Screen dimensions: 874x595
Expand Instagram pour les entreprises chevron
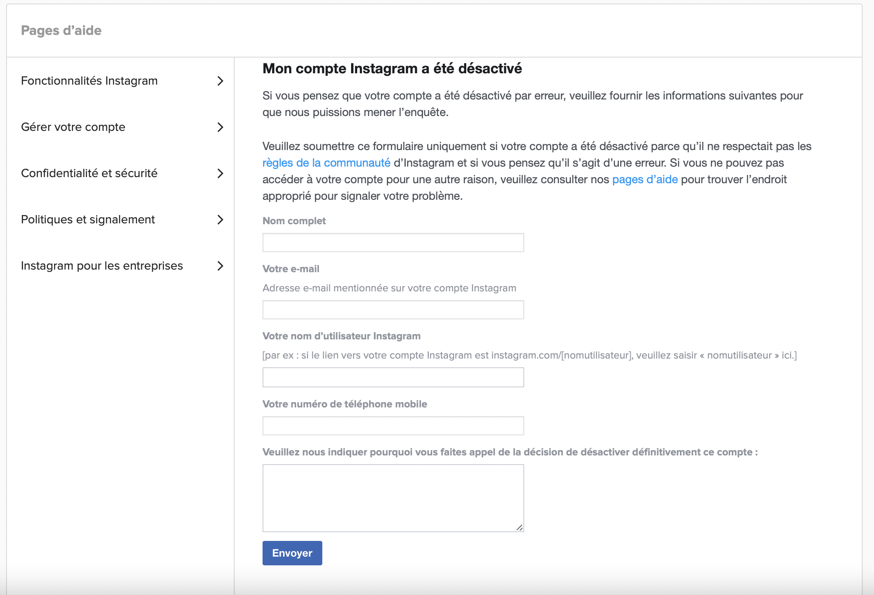pyautogui.click(x=220, y=266)
